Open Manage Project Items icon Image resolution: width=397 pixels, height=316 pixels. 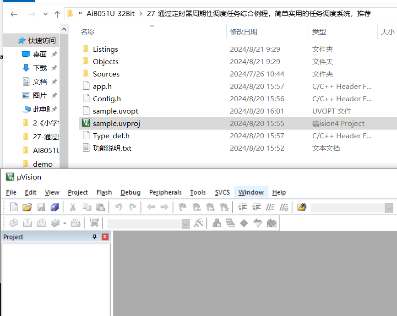tap(217, 223)
